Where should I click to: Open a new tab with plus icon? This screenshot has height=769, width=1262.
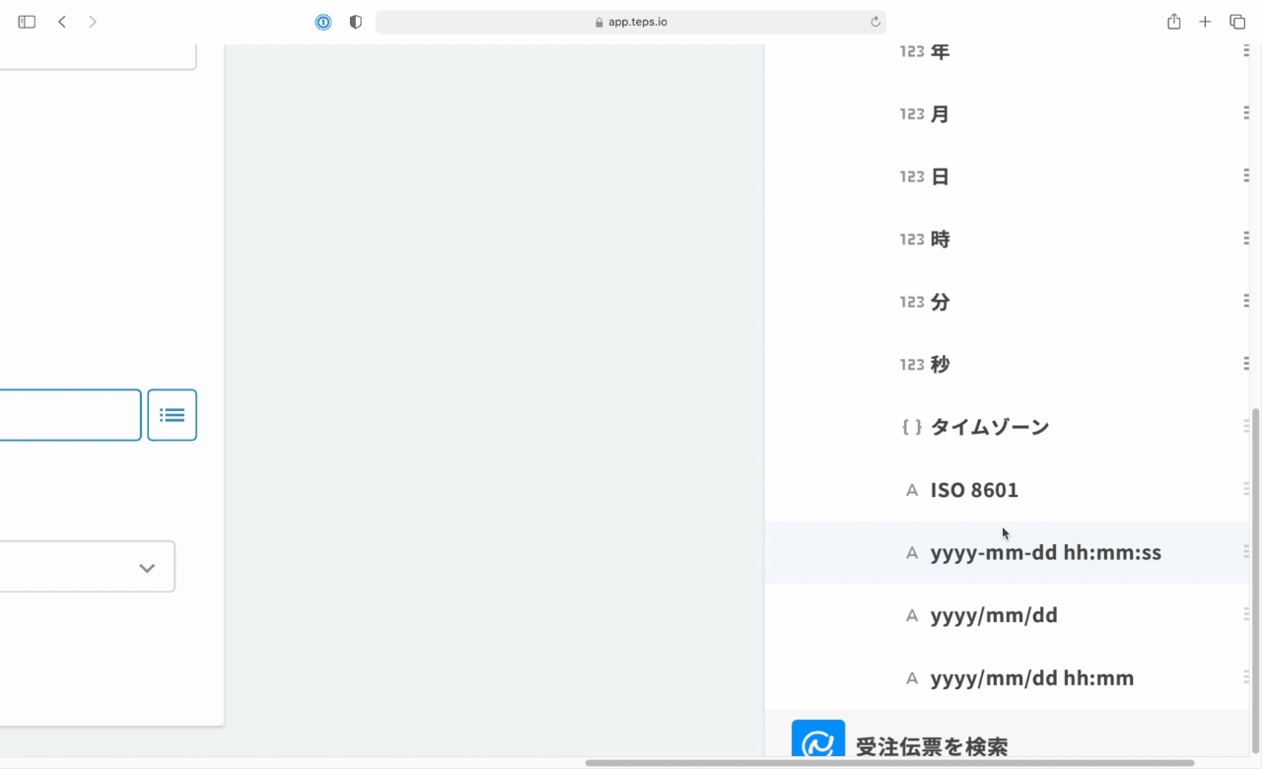(1205, 22)
